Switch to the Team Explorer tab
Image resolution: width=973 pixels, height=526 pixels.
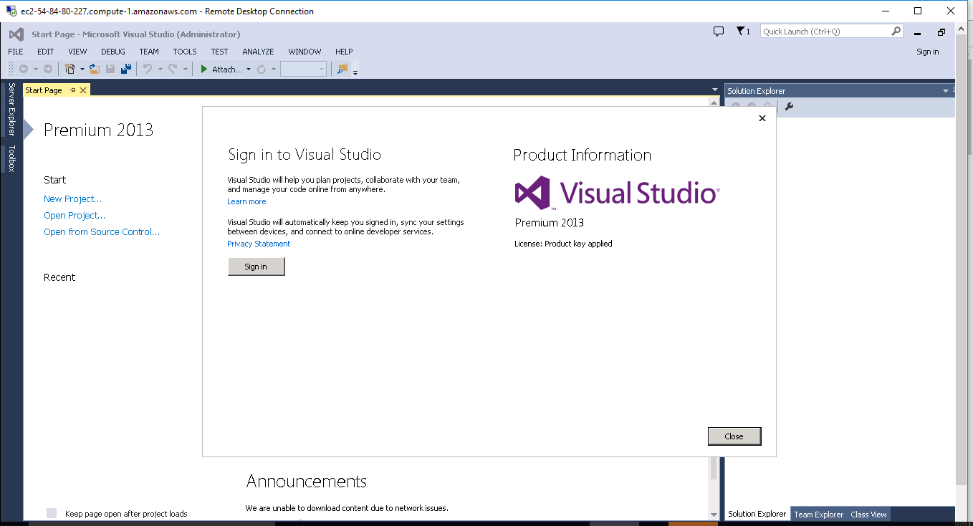click(818, 514)
